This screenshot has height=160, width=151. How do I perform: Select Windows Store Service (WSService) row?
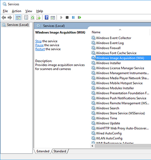point(120,113)
